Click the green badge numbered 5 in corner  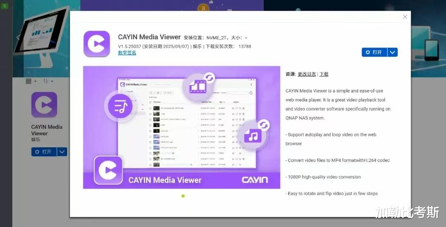4,6
